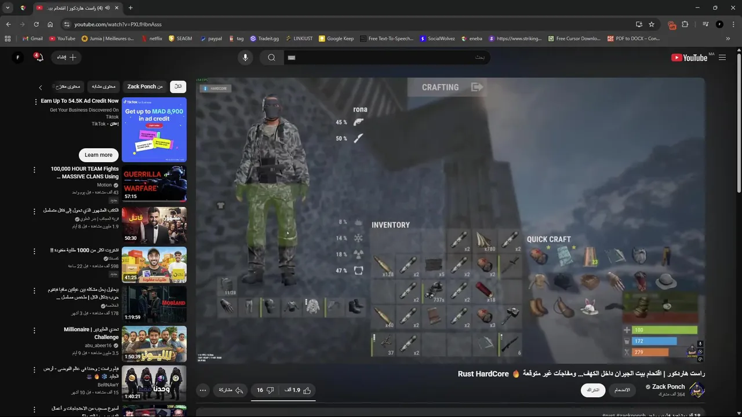
Task: Select the related content filter chip
Action: click(104, 86)
